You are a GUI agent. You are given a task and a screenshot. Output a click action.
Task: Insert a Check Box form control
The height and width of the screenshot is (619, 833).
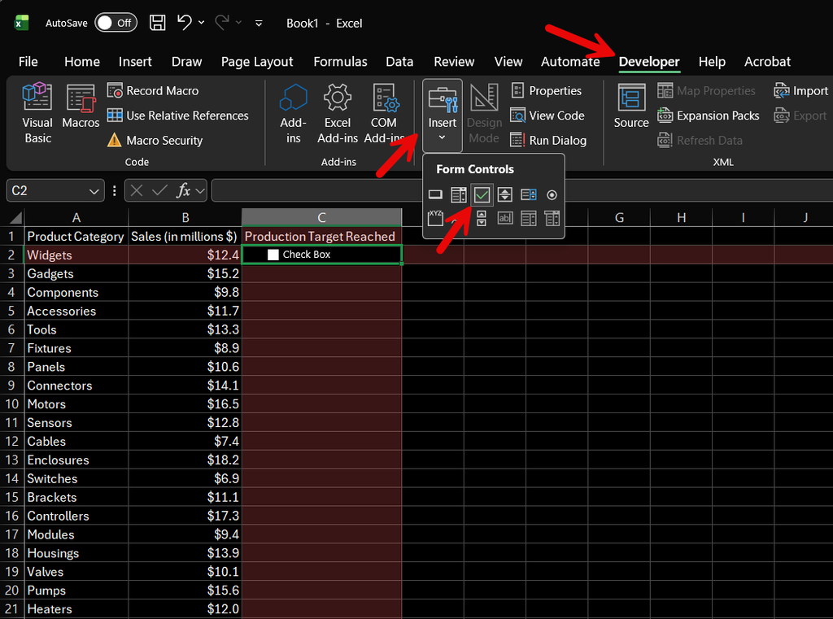[x=482, y=195]
